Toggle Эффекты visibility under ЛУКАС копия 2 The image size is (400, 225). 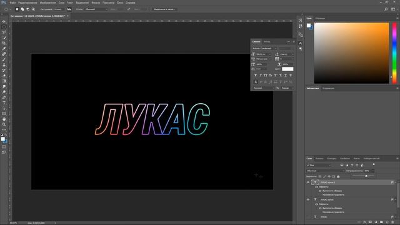coord(316,187)
